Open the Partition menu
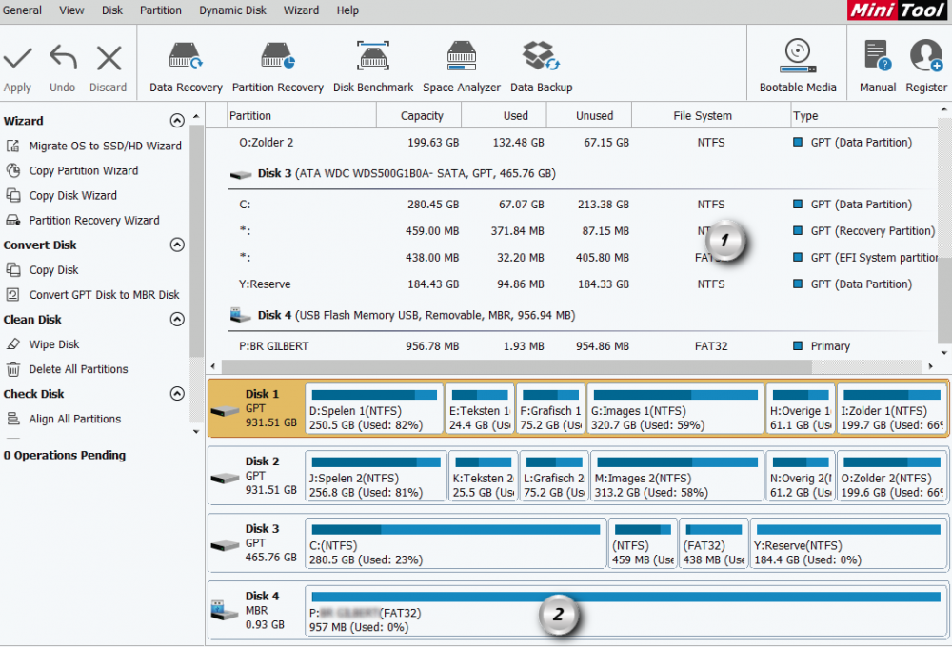Viewport: 952px width, 647px height. 161,10
